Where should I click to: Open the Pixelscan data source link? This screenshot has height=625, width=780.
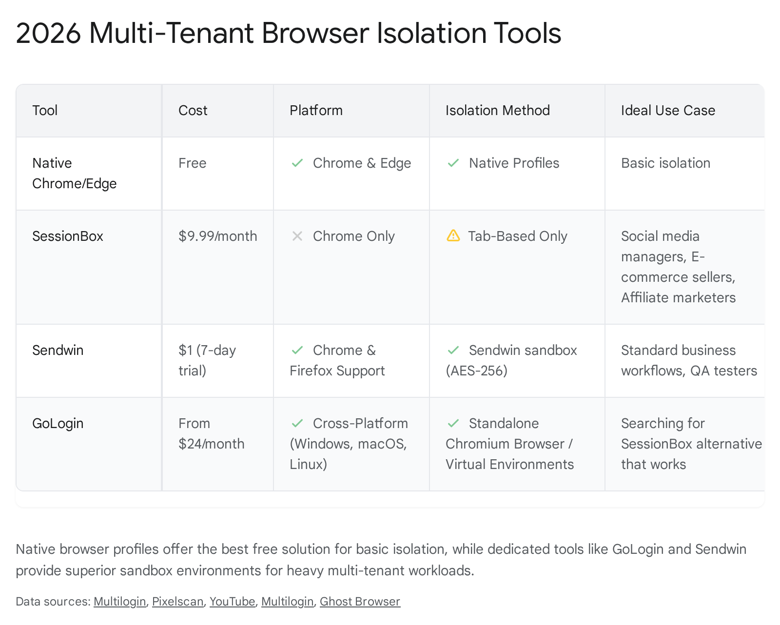[x=177, y=602]
